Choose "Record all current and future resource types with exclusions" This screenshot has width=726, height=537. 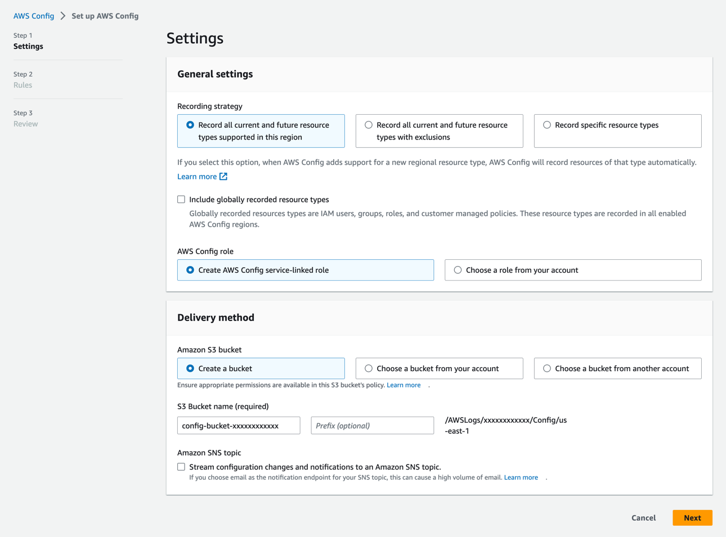pos(369,125)
